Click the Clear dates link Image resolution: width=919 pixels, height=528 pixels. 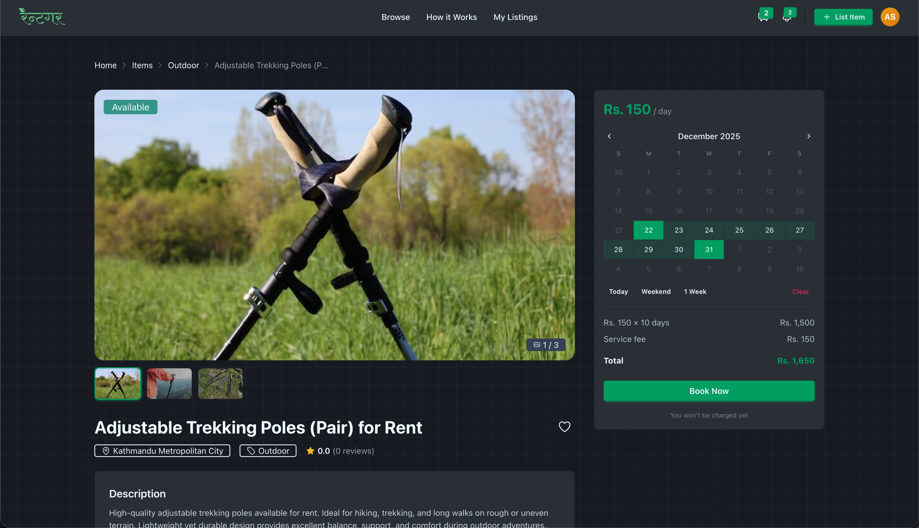[800, 292]
